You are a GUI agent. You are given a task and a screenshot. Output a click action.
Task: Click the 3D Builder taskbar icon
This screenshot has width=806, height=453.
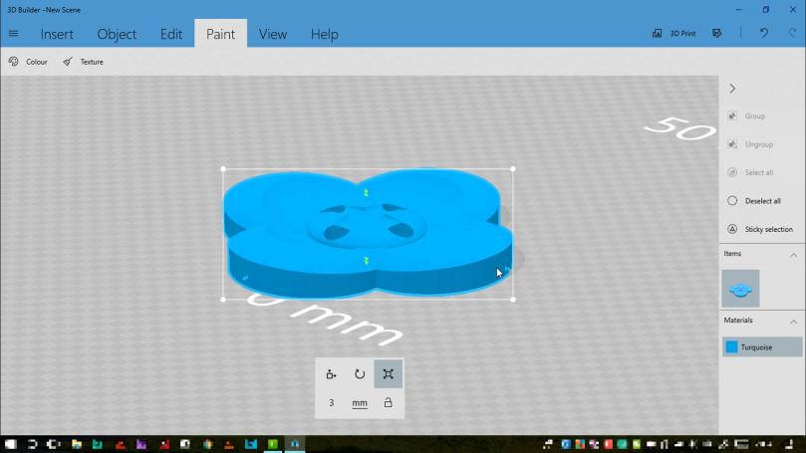tap(295, 444)
